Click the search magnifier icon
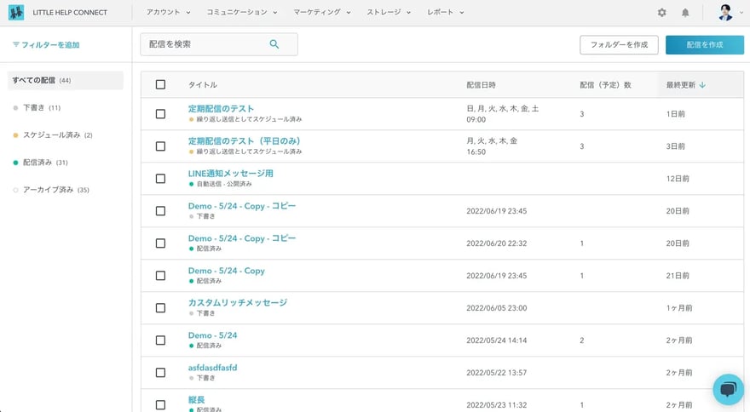Screen dimensions: 750x412 (274, 44)
